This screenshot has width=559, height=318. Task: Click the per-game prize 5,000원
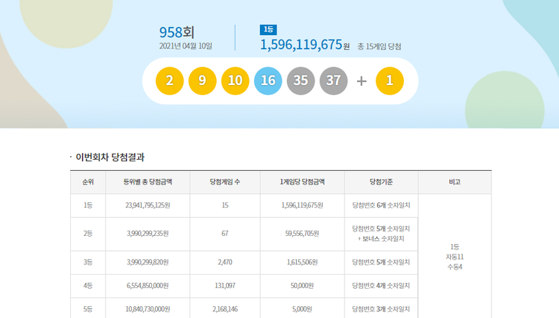click(303, 309)
